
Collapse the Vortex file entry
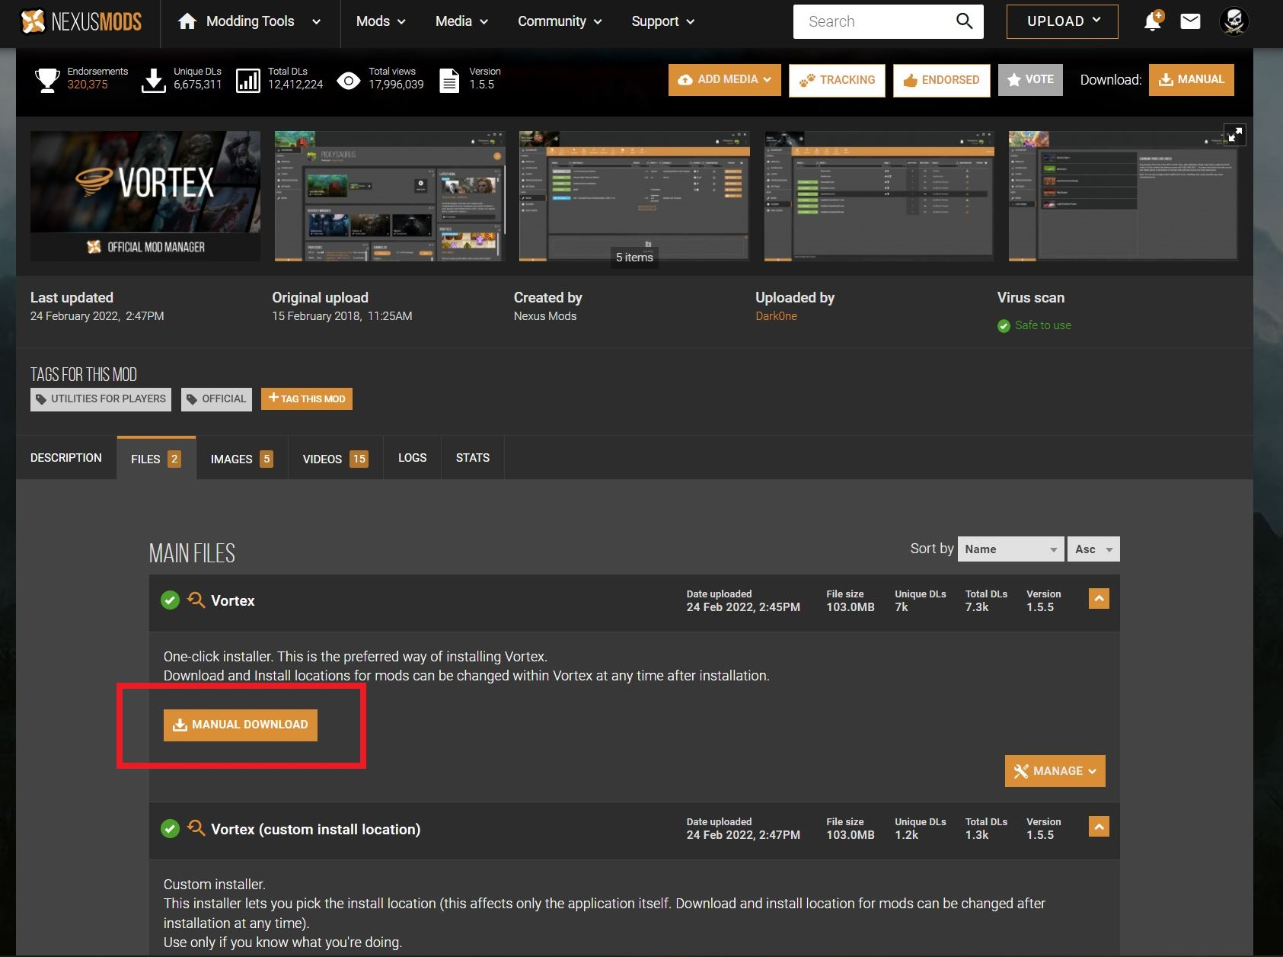(x=1099, y=599)
